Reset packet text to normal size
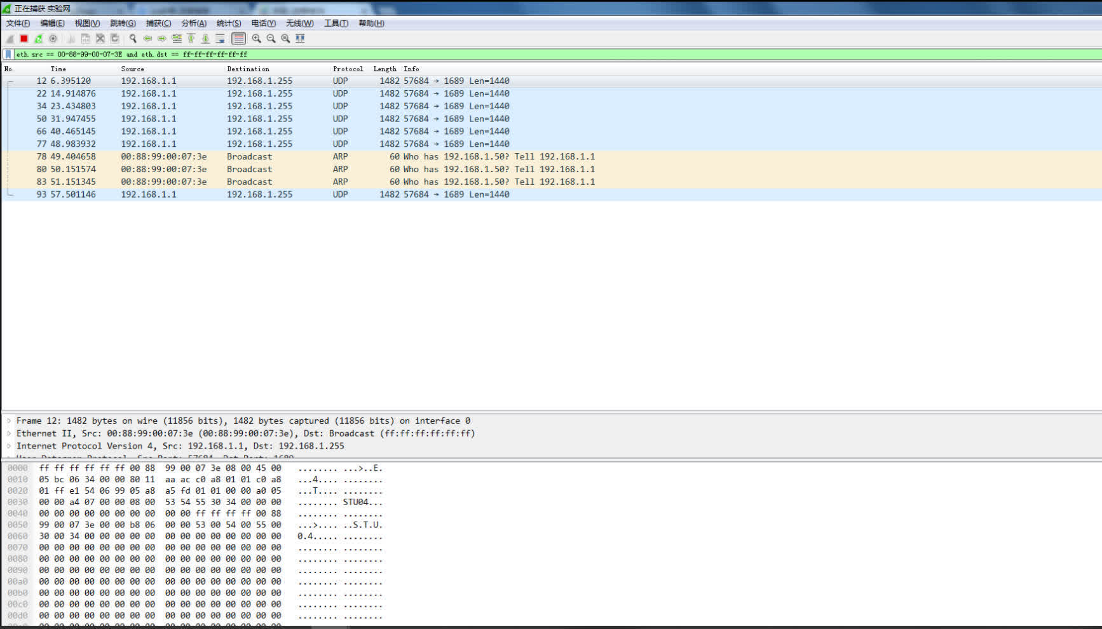The width and height of the screenshot is (1102, 629). point(286,39)
